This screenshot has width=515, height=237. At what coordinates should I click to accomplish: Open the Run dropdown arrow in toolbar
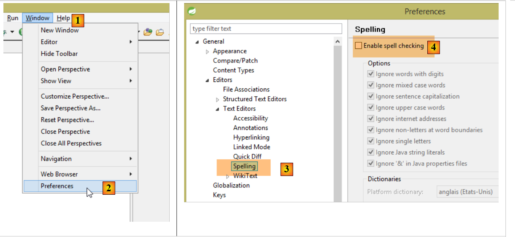pyautogui.click(x=13, y=32)
